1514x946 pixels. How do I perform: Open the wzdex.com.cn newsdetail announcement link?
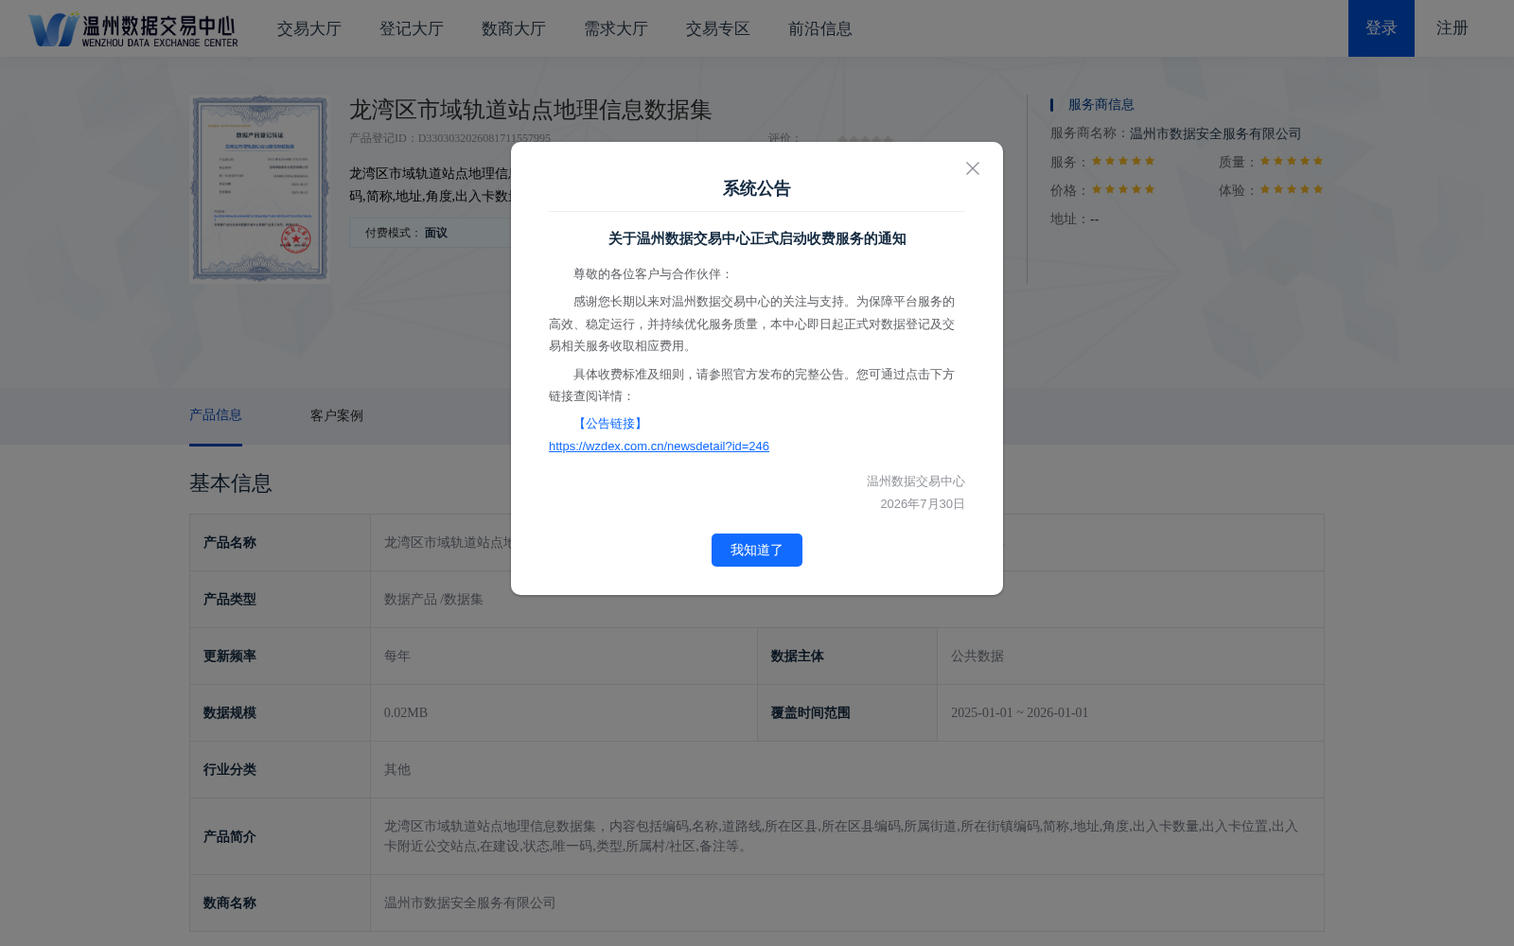pyautogui.click(x=659, y=447)
